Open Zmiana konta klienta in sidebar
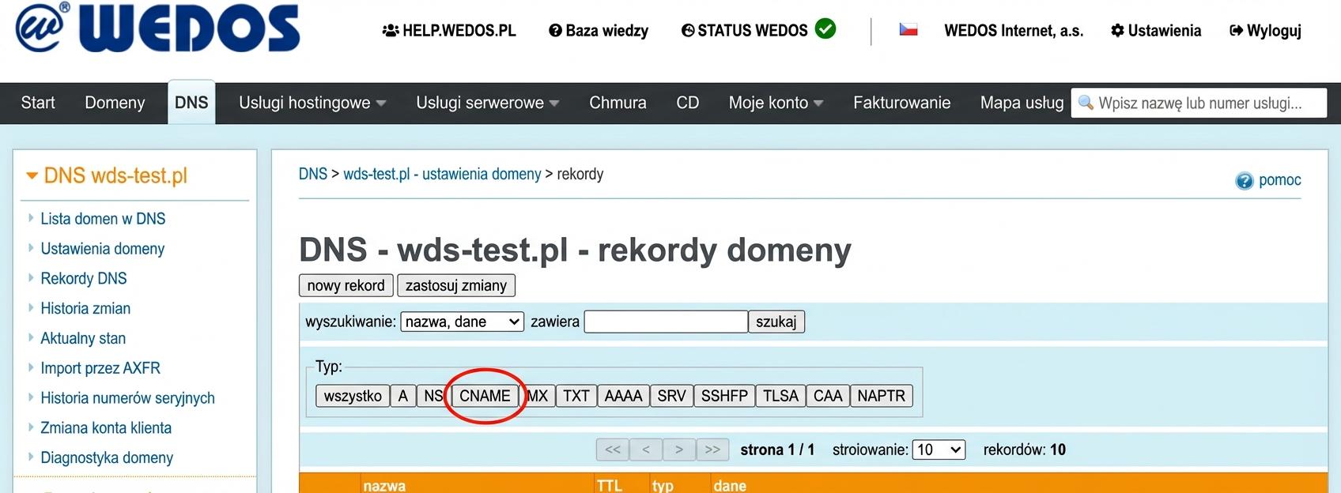This screenshot has height=493, width=1341. [x=106, y=428]
